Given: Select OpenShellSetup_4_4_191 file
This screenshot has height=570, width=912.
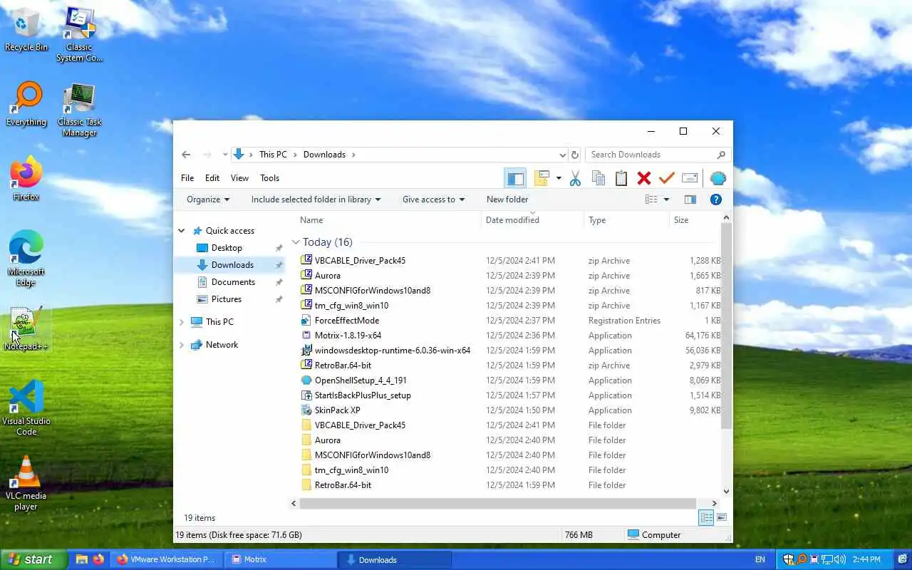Looking at the screenshot, I should pyautogui.click(x=361, y=380).
